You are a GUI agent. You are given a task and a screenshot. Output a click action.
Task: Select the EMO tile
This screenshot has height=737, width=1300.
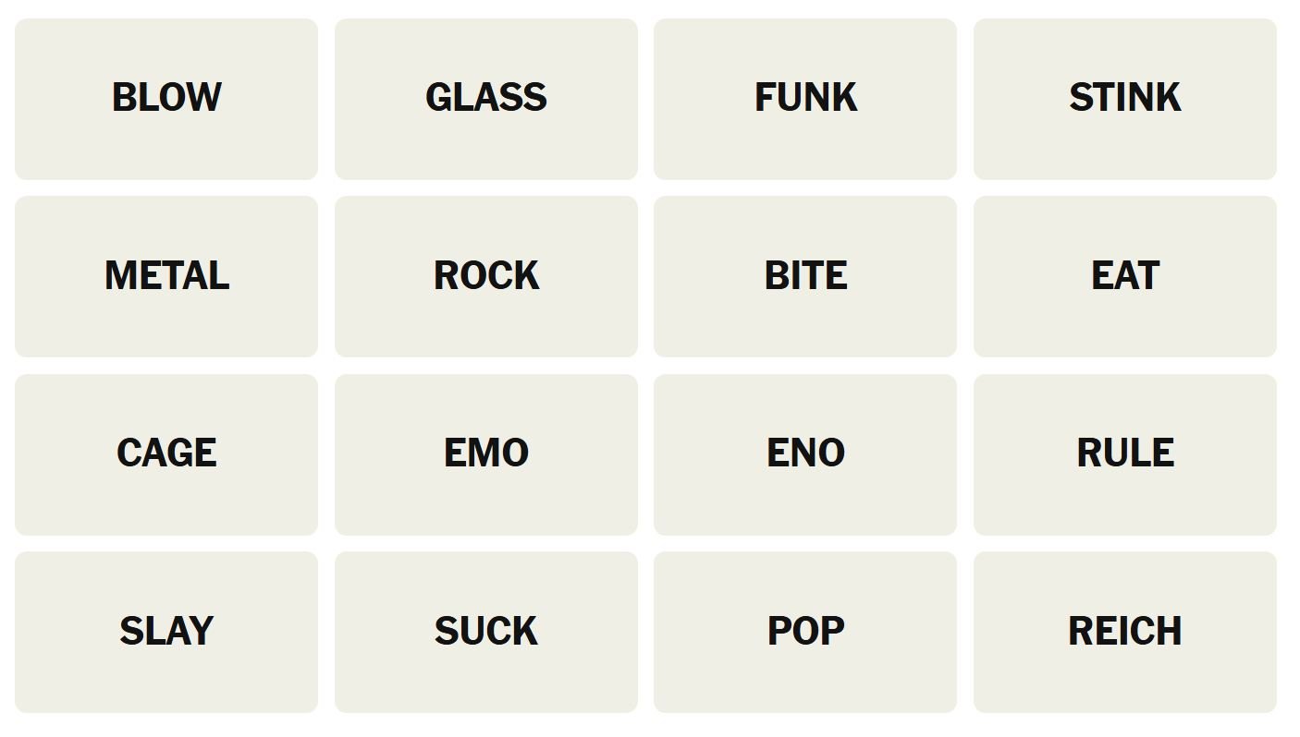pos(485,453)
